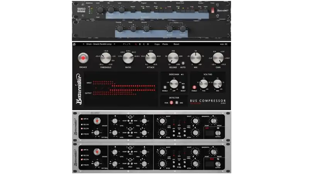Click the Bus Compressor red ENGAGE button
Viewport: 309px width, 174px height.
(83, 58)
